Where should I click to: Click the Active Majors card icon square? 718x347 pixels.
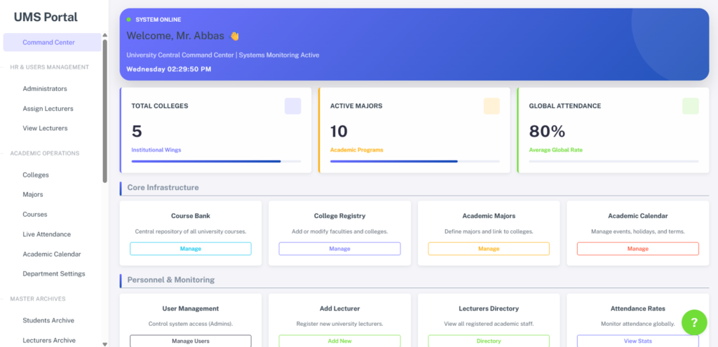point(492,106)
